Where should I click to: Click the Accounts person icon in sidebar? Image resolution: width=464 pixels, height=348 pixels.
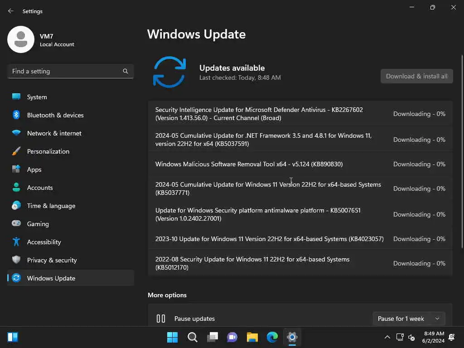click(16, 187)
